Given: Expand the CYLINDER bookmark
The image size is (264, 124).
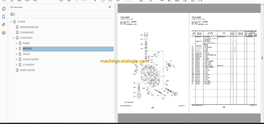Looking at the screenshot, I should [16, 65].
